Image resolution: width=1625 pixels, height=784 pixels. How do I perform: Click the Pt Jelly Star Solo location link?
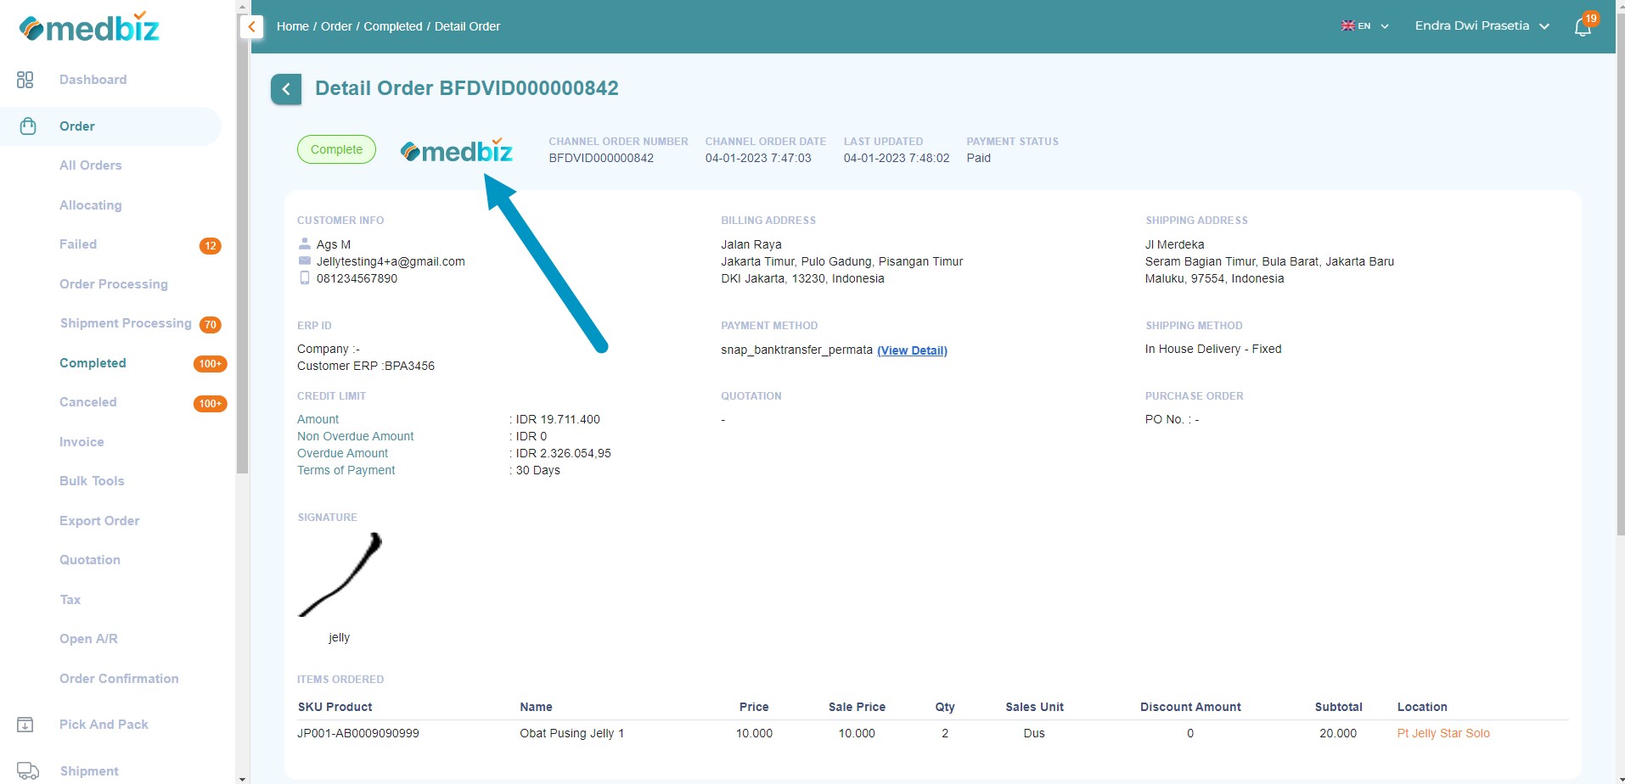click(x=1443, y=732)
